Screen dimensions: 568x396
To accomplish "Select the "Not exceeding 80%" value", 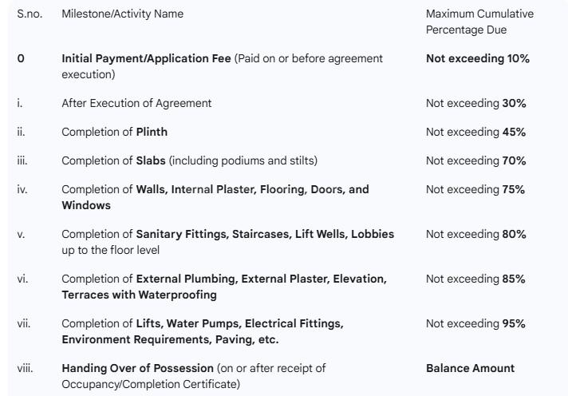I will point(475,235).
